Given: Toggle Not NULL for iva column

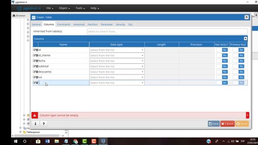Looking at the screenshot, I should click(222, 77).
